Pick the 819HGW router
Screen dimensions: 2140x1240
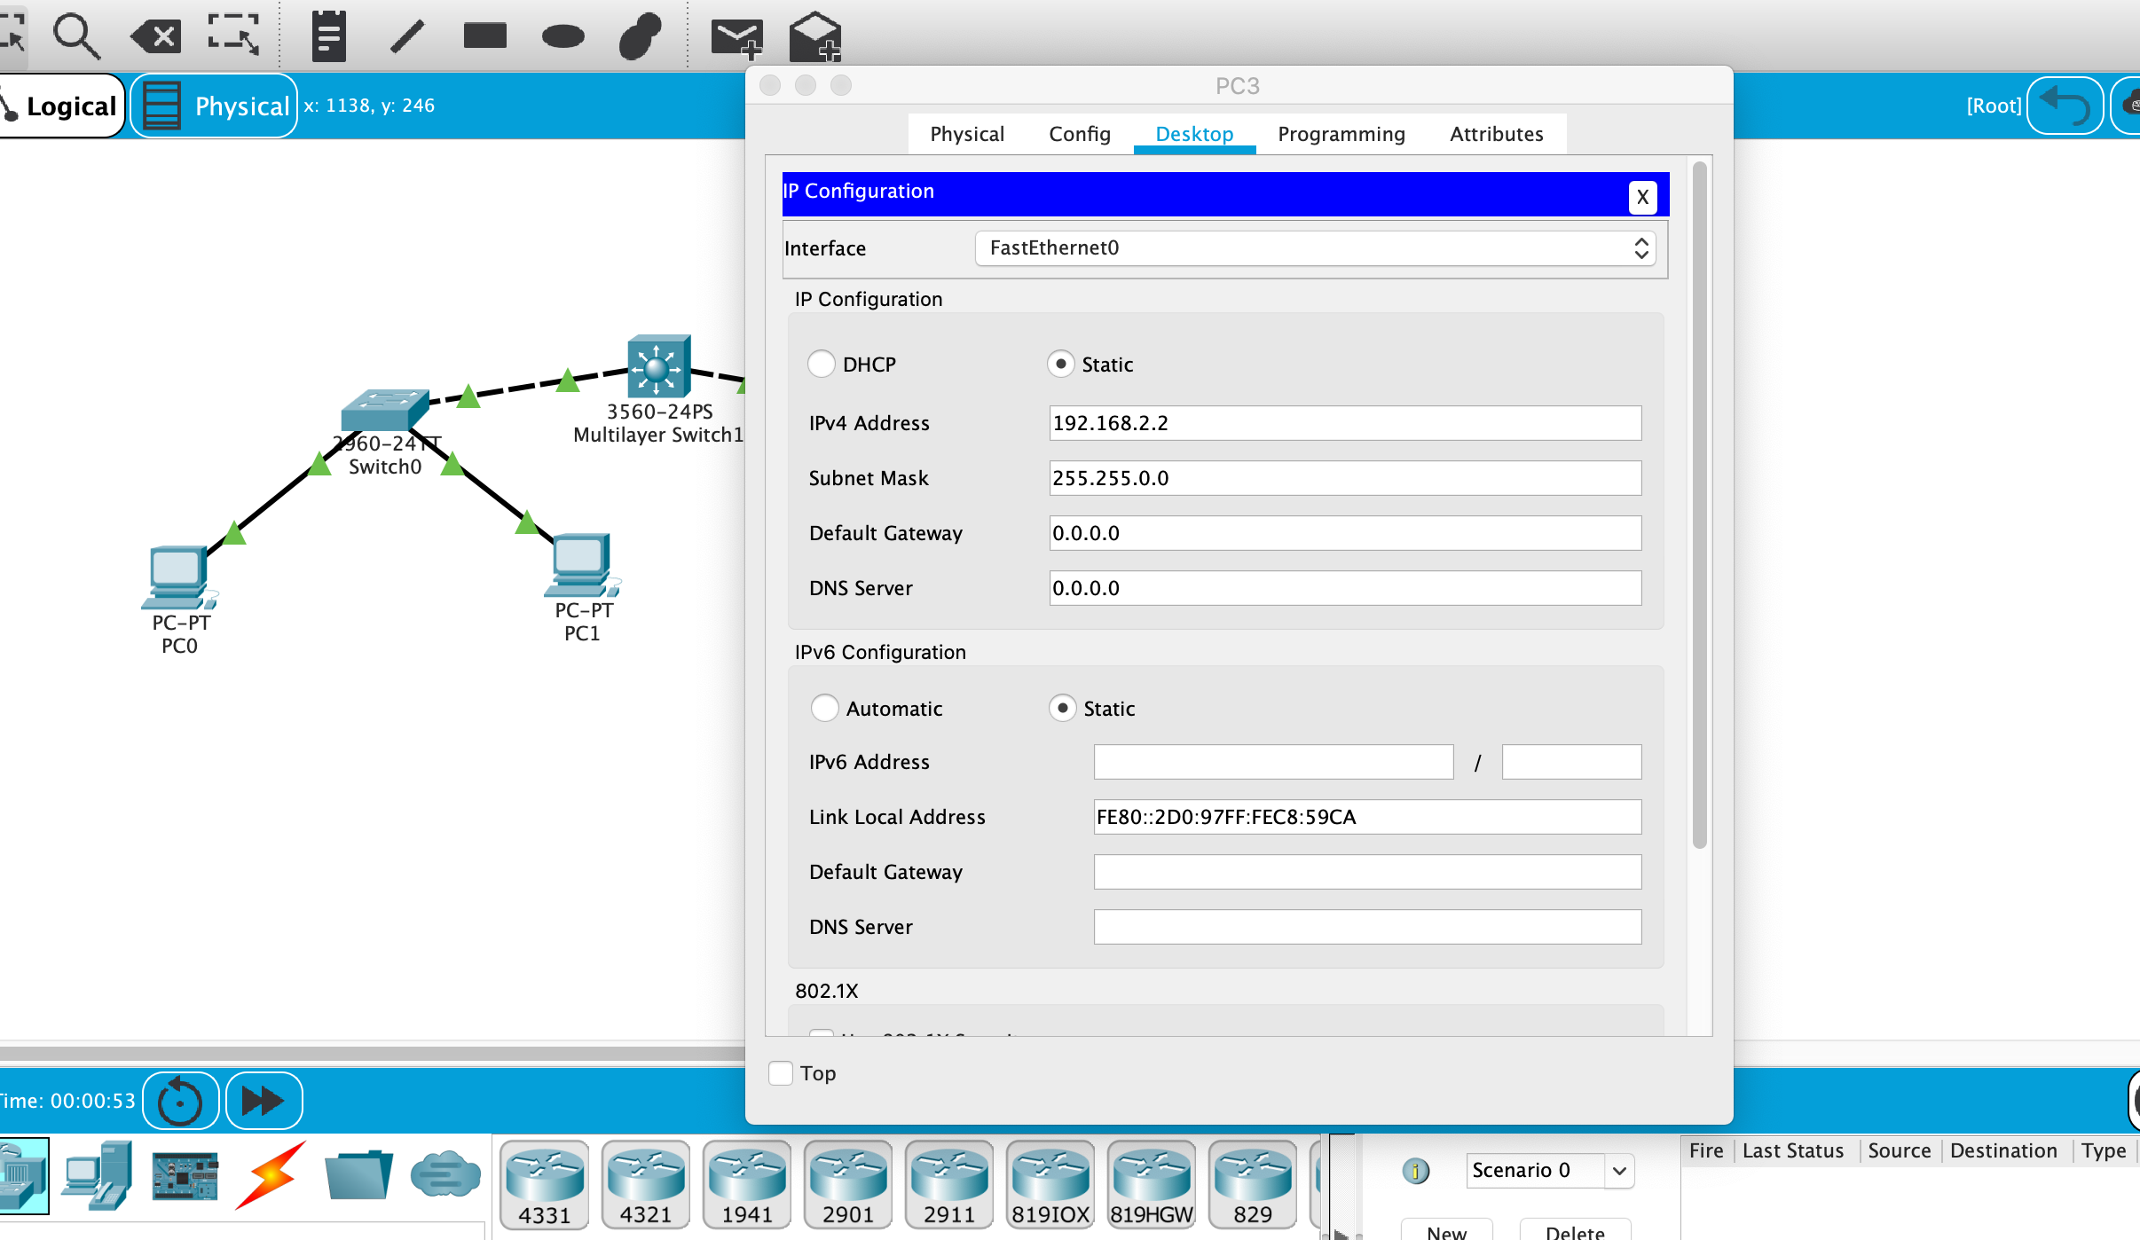point(1152,1185)
